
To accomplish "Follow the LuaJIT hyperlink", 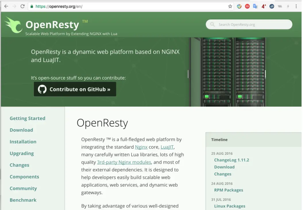I will click(x=167, y=147).
